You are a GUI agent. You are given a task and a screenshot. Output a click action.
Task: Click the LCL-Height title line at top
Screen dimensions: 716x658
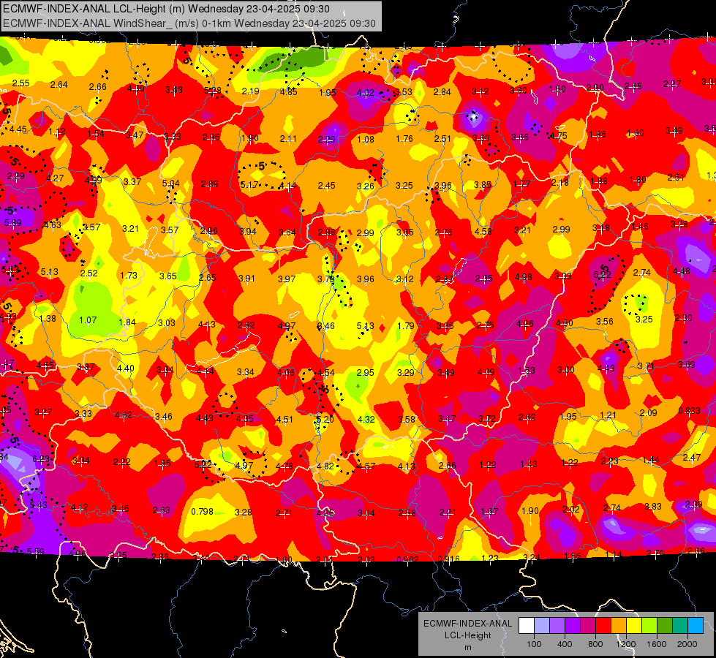coord(166,9)
